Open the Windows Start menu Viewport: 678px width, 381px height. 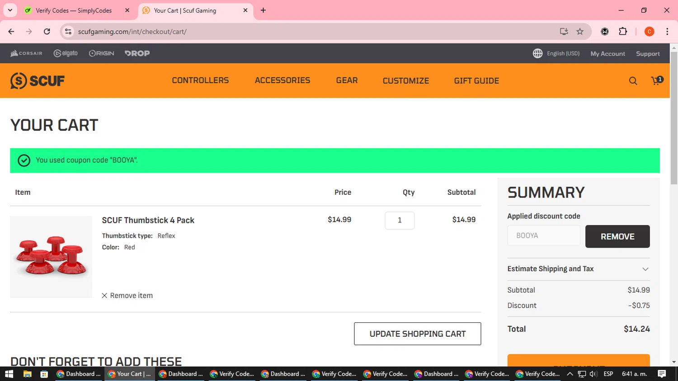[x=9, y=374]
